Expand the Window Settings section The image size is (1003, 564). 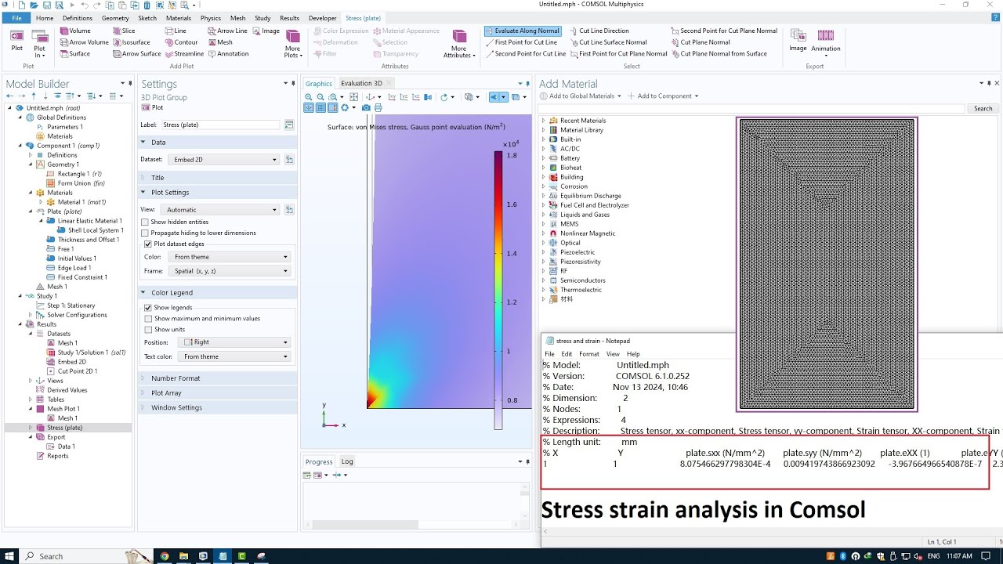point(218,408)
